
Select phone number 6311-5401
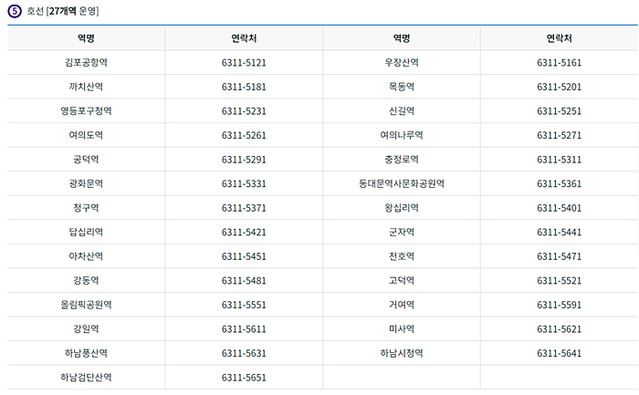click(559, 208)
